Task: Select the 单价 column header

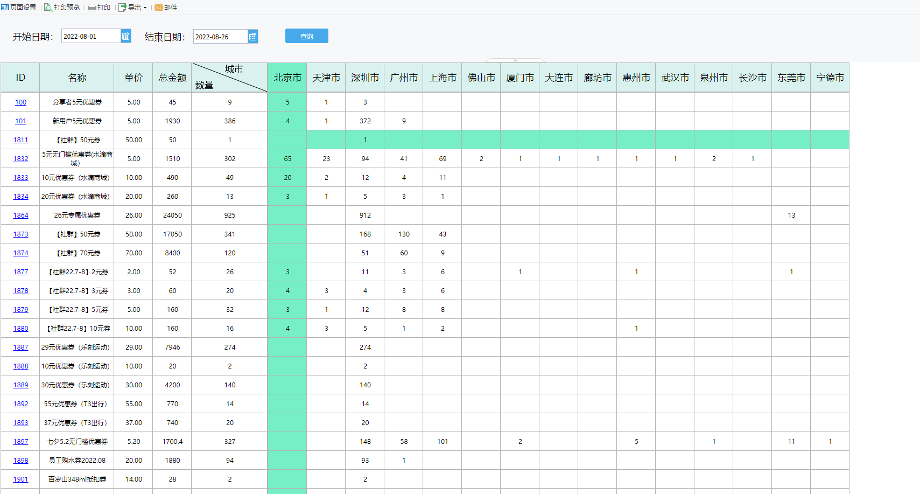Action: (x=134, y=78)
